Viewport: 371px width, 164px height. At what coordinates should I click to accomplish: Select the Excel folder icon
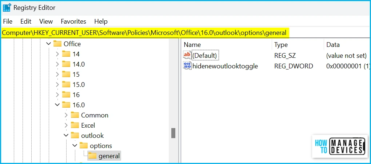[75, 125]
